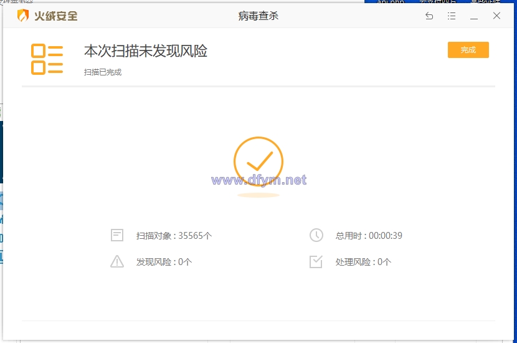The height and width of the screenshot is (343, 517).
Task: Close the 病毒查杀 window
Action: coord(496,16)
